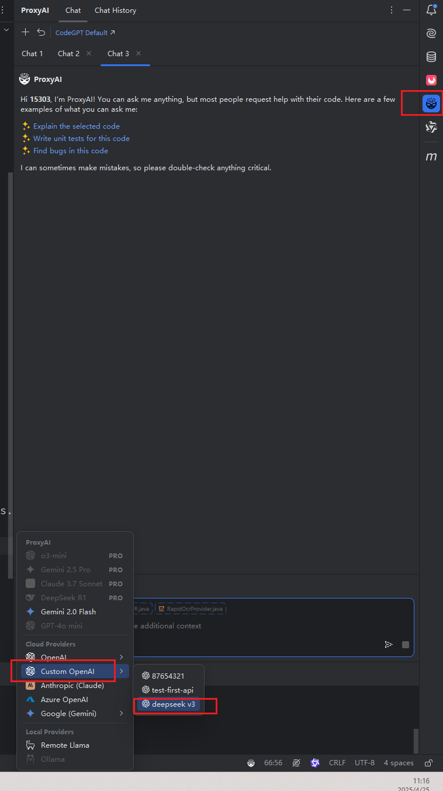The height and width of the screenshot is (791, 443).
Task: Open the CodeGPT Default persona link
Action: [85, 33]
